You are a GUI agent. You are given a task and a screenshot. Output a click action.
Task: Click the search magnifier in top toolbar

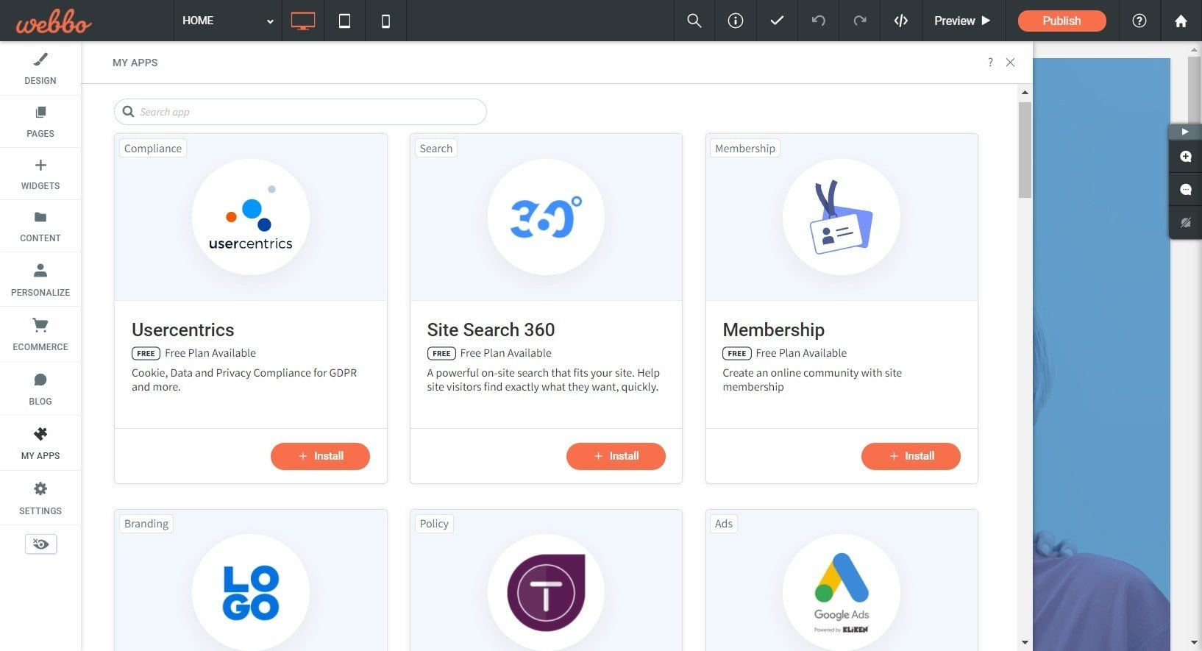pyautogui.click(x=694, y=21)
